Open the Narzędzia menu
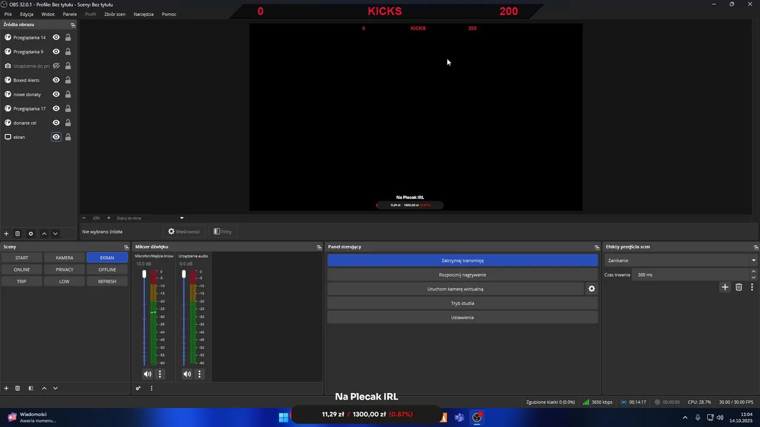Image resolution: width=760 pixels, height=427 pixels. click(144, 14)
